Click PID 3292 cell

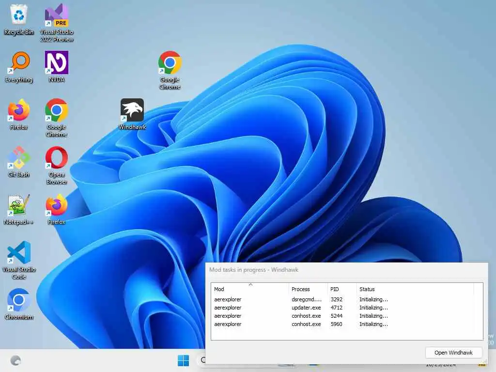[x=336, y=299]
